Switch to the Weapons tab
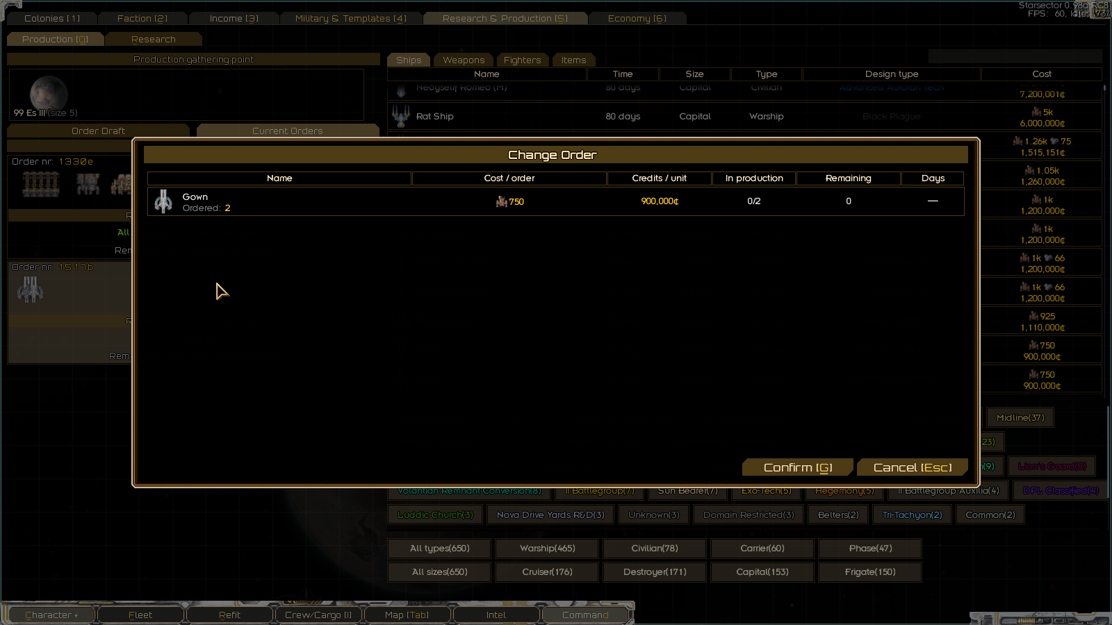The image size is (1112, 625). click(464, 60)
